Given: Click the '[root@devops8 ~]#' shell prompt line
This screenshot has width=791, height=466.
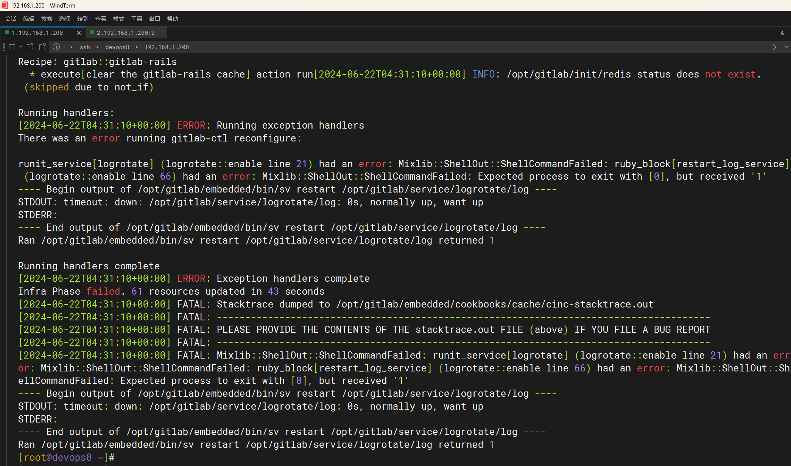Looking at the screenshot, I should pos(67,457).
